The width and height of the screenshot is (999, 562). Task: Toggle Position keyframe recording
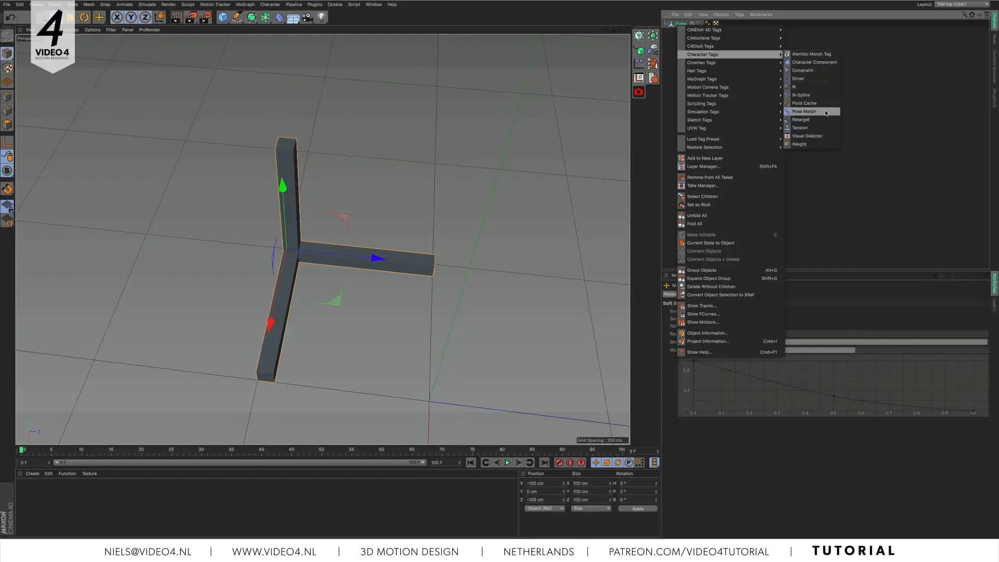click(x=596, y=463)
